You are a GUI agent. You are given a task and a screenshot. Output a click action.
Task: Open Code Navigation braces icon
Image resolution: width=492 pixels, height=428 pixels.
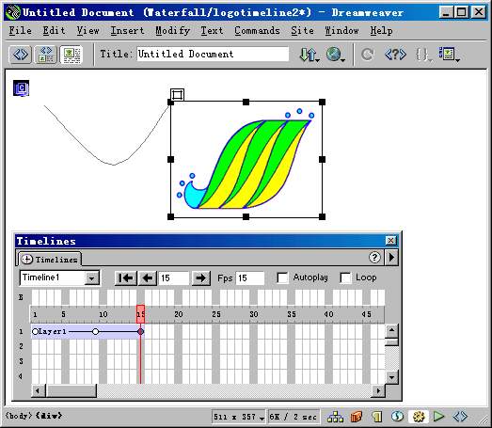423,55
